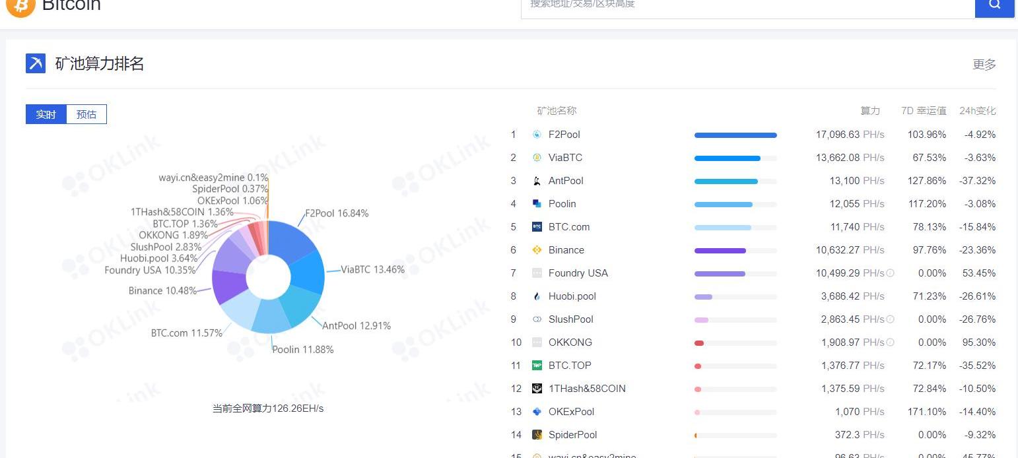The width and height of the screenshot is (1018, 458).
Task: Click the F2Pool logo icon
Action: [x=537, y=135]
